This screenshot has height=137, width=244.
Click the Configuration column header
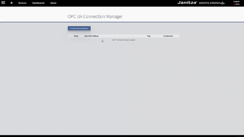pos(168,36)
